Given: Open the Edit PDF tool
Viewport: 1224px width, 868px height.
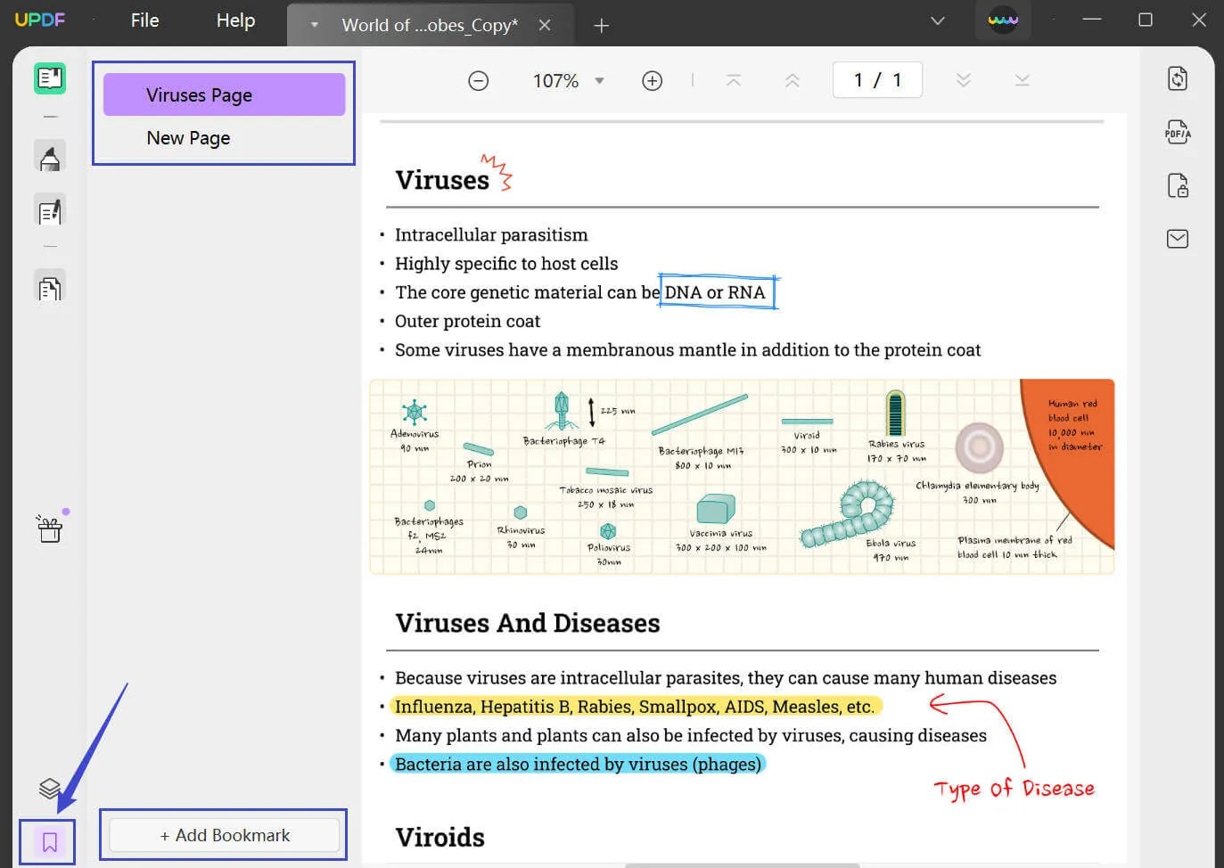Looking at the screenshot, I should click(49, 210).
